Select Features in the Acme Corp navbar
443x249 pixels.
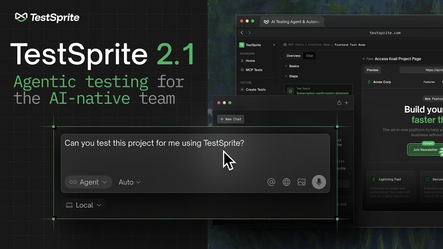pyautogui.click(x=429, y=82)
